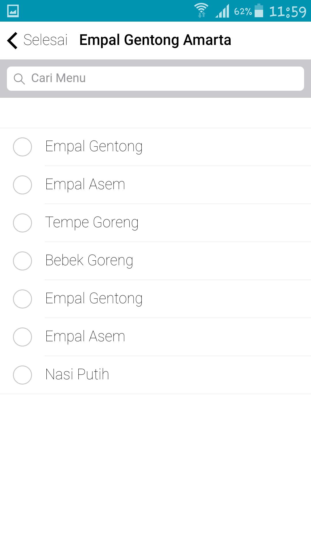Select the Nasi Putih radio button
Screen dimensions: 311x553
click(x=22, y=375)
